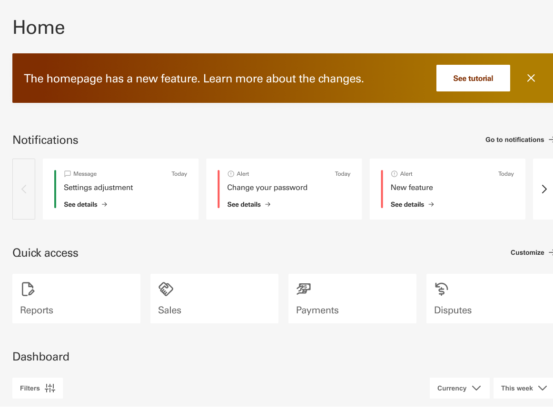The width and height of the screenshot is (553, 410).
Task: See details for New feature alert
Action: tap(412, 204)
